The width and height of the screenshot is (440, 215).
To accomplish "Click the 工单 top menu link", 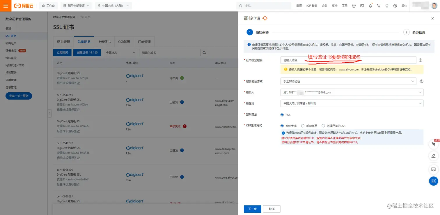I will tap(345, 6).
